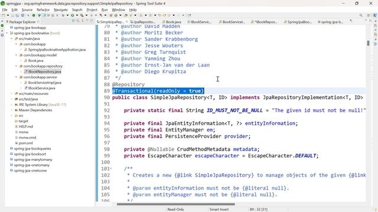This screenshot has width=378, height=212.
Task: Switch to the BookServiceI... editor tab
Action: click(x=232, y=22)
